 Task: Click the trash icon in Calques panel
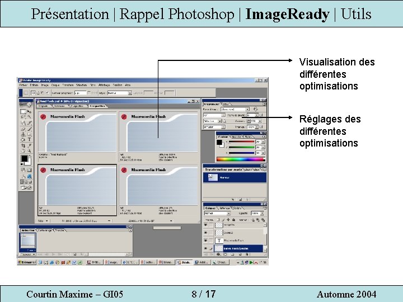pos(247,254)
